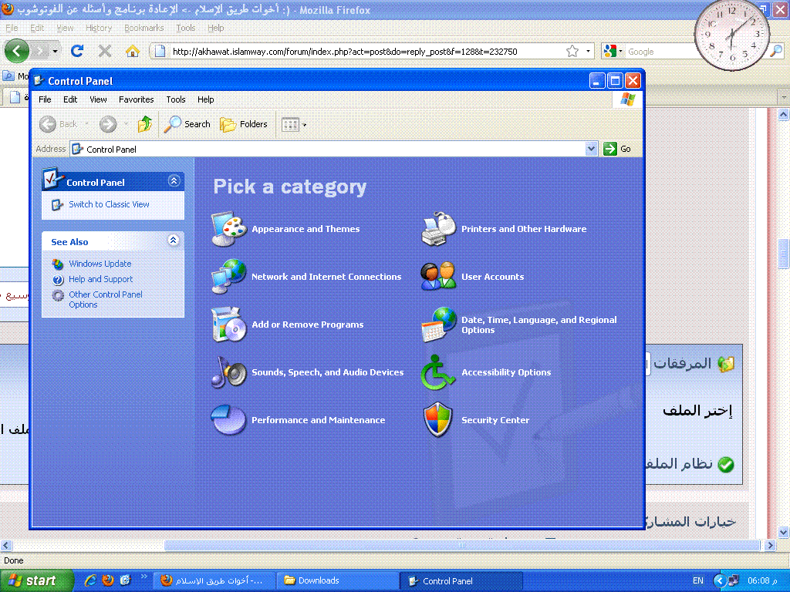Open the Control Panel Tools menu

(176, 99)
